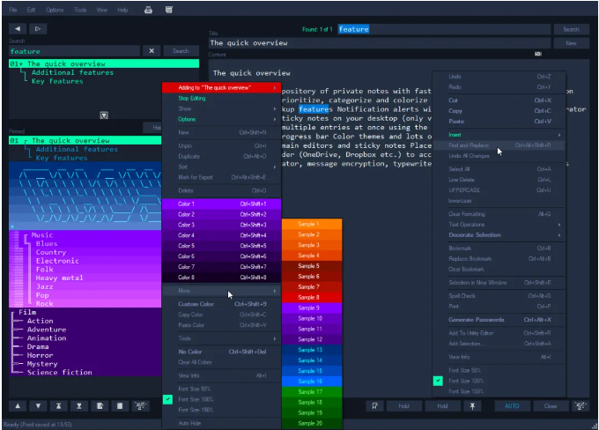Open the Insert submenu in the editor menu
Screen dimensions: 599x430
tap(499, 135)
